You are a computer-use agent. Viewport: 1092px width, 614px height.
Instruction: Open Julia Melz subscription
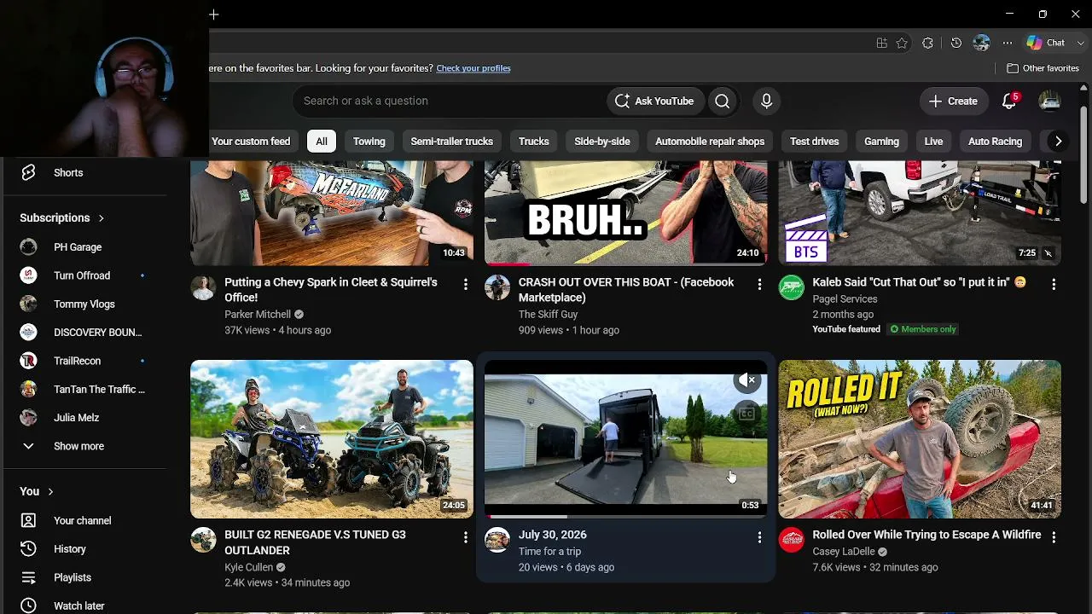[77, 418]
